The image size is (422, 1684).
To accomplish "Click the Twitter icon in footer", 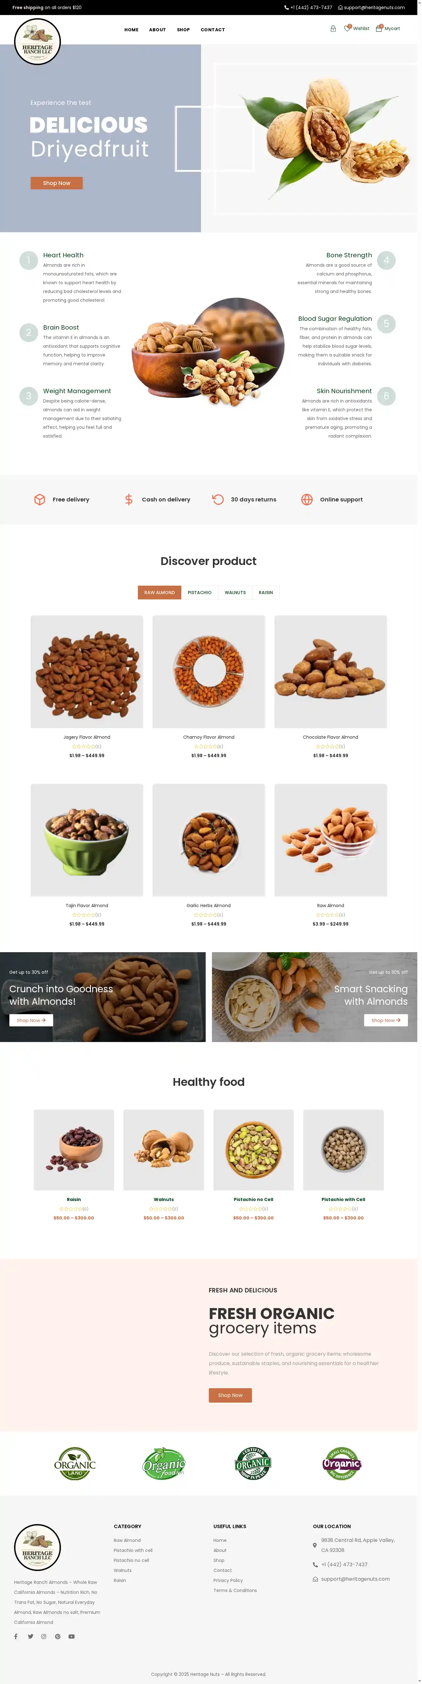I will click(x=30, y=1636).
